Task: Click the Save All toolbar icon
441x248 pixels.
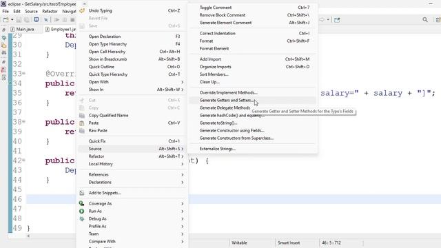Action: (26, 20)
